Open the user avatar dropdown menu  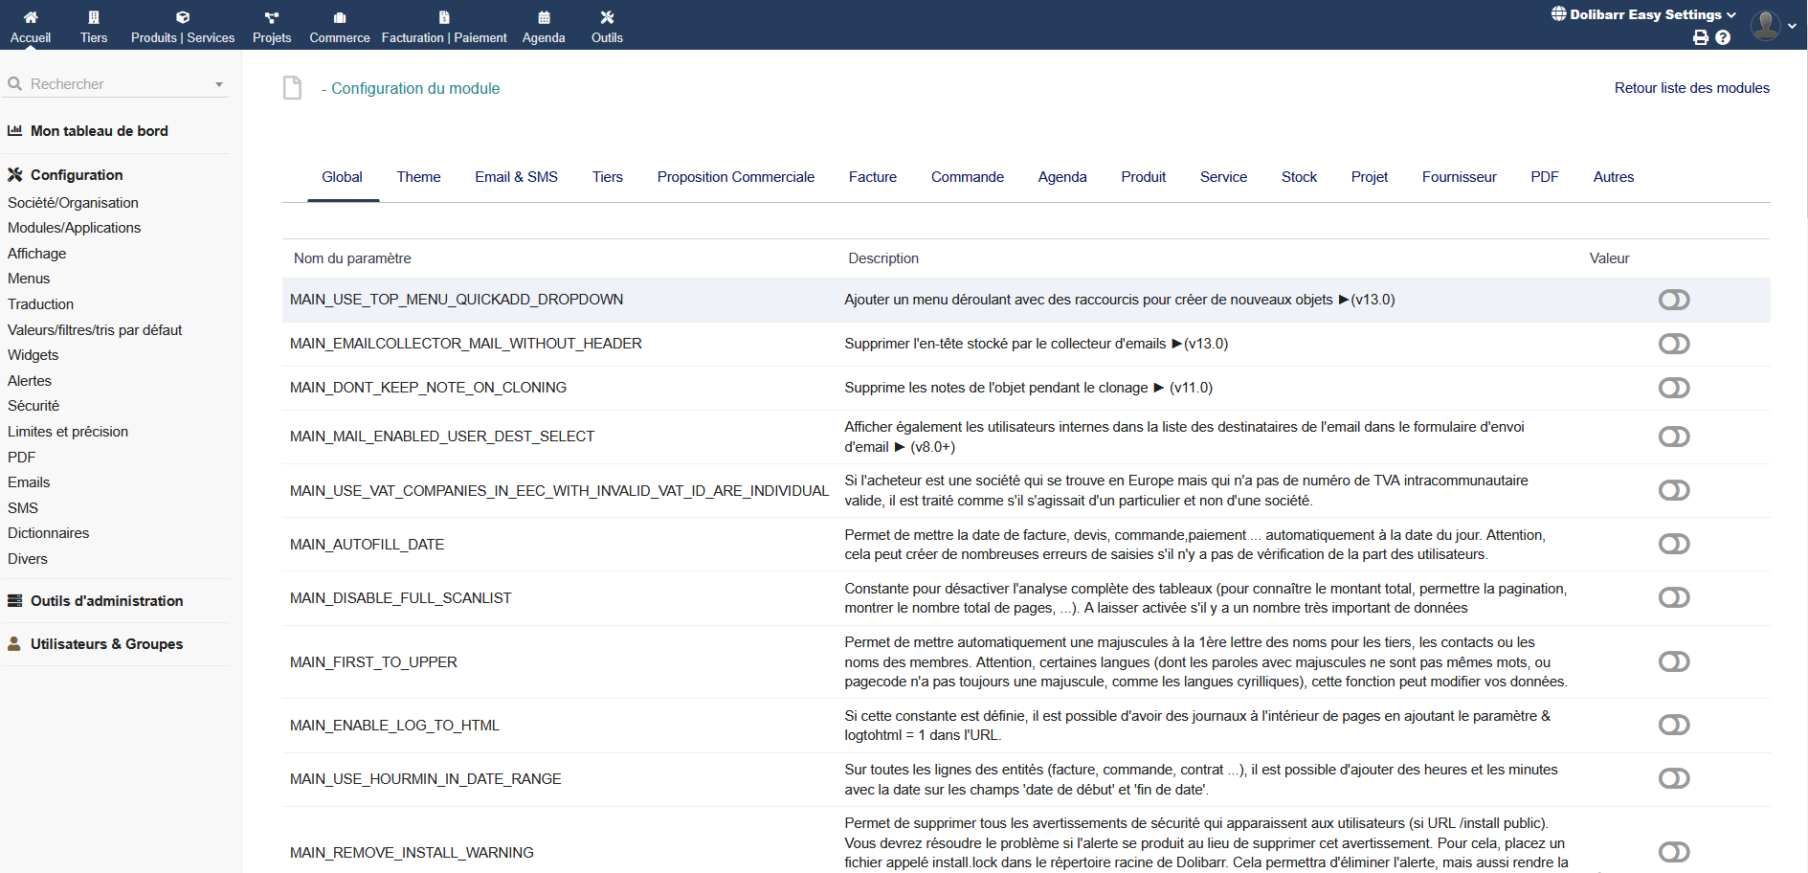(1773, 26)
